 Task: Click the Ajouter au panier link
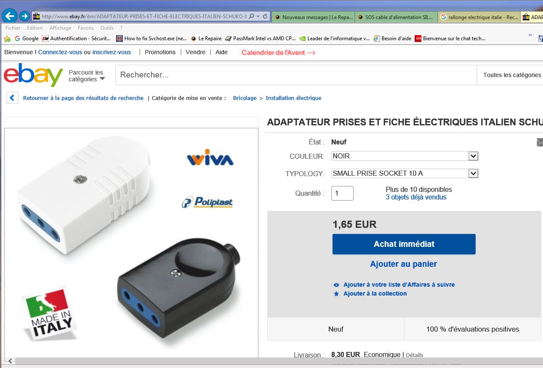click(404, 264)
